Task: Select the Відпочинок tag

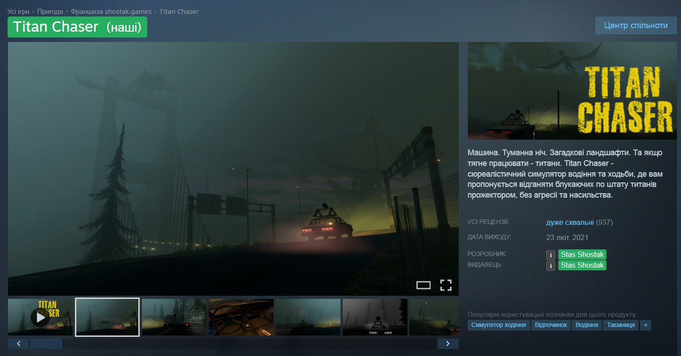Action: (551, 325)
